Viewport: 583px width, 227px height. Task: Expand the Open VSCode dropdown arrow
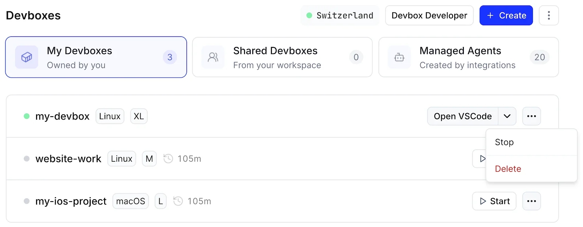(x=507, y=116)
